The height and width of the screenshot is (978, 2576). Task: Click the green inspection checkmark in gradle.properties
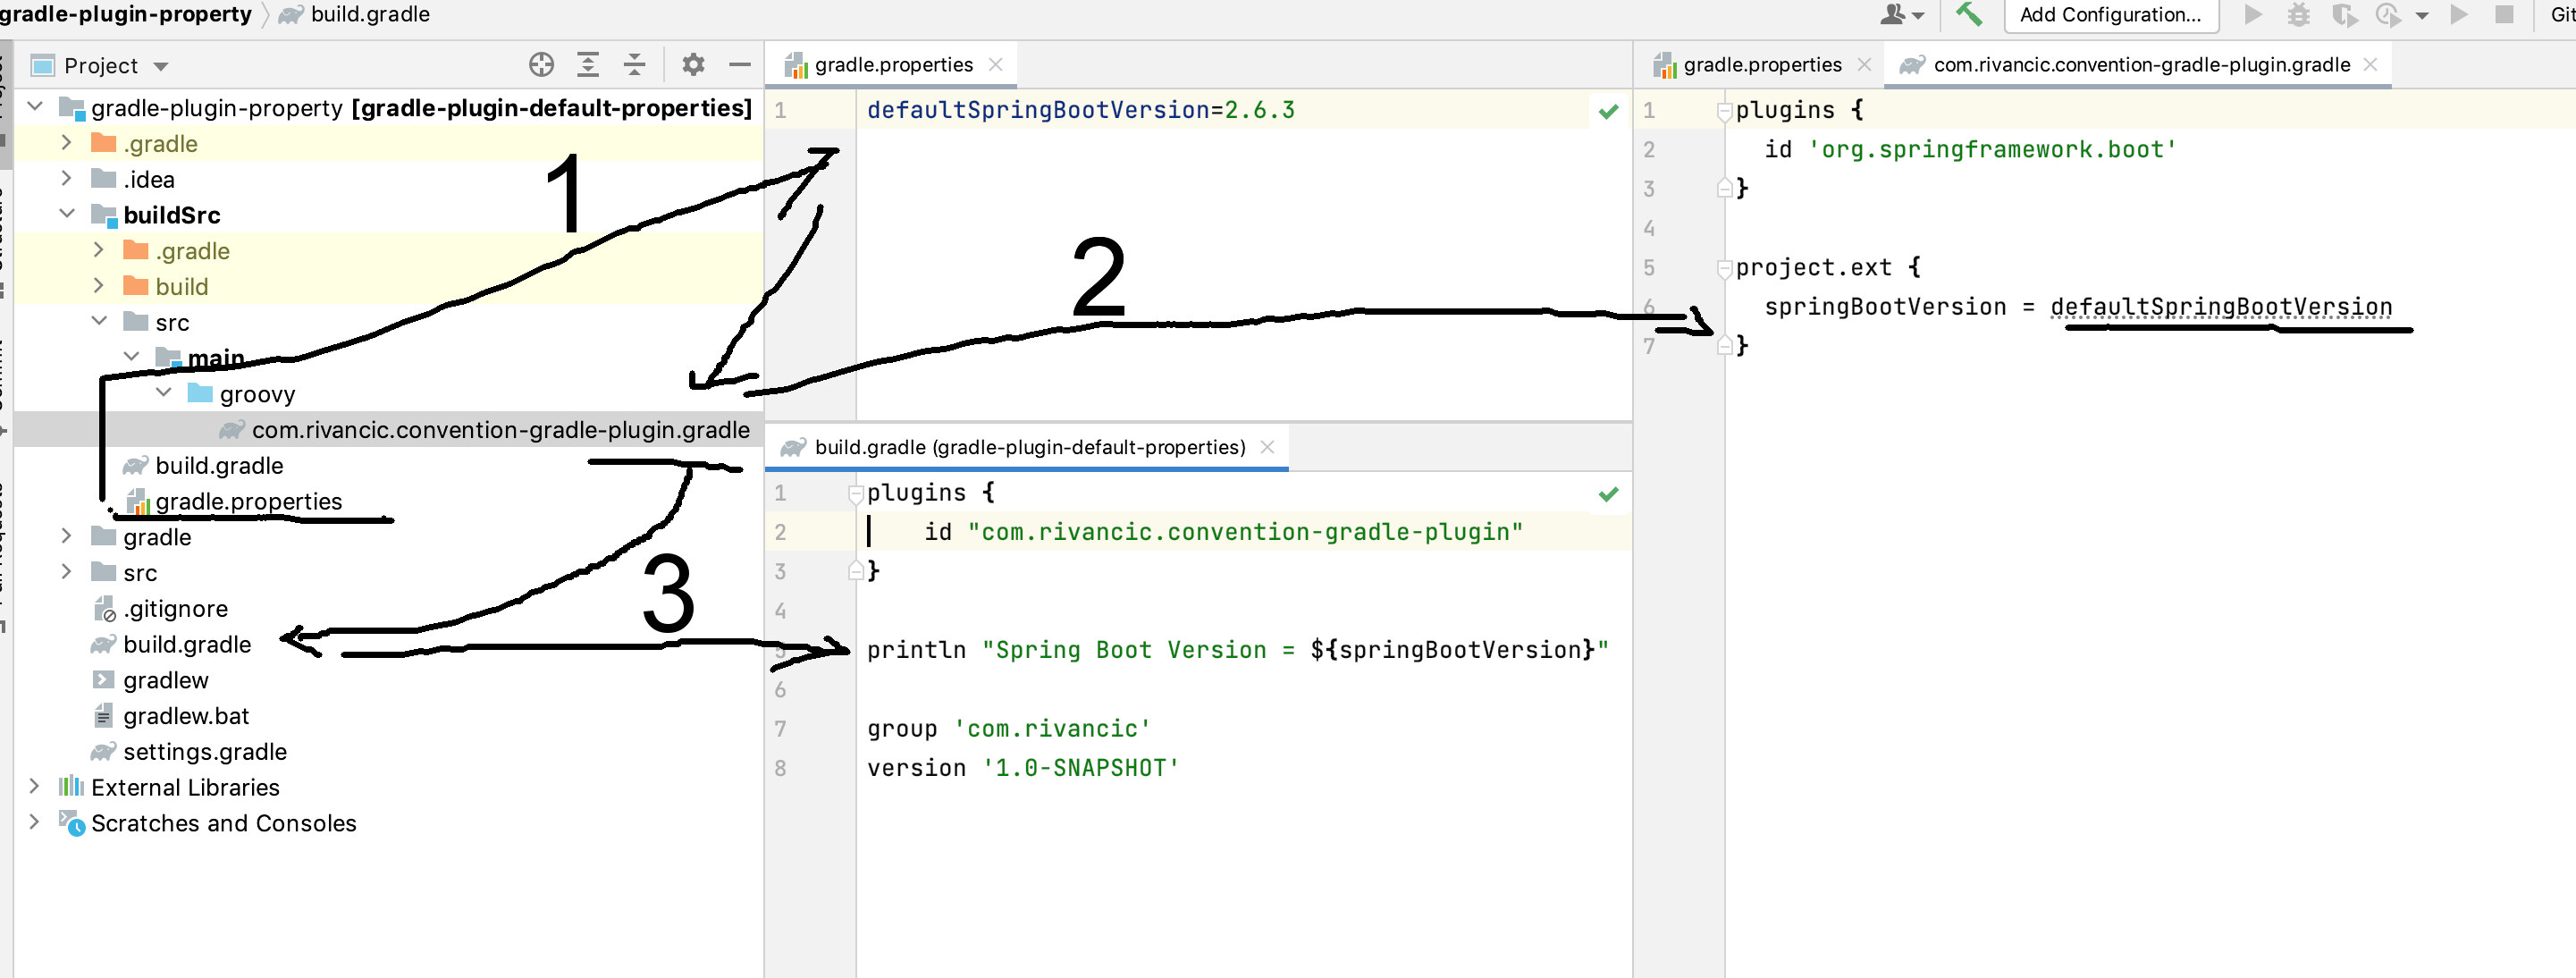click(1608, 111)
